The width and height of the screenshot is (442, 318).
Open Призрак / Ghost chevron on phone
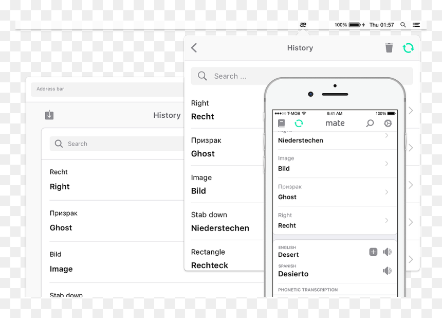(386, 192)
